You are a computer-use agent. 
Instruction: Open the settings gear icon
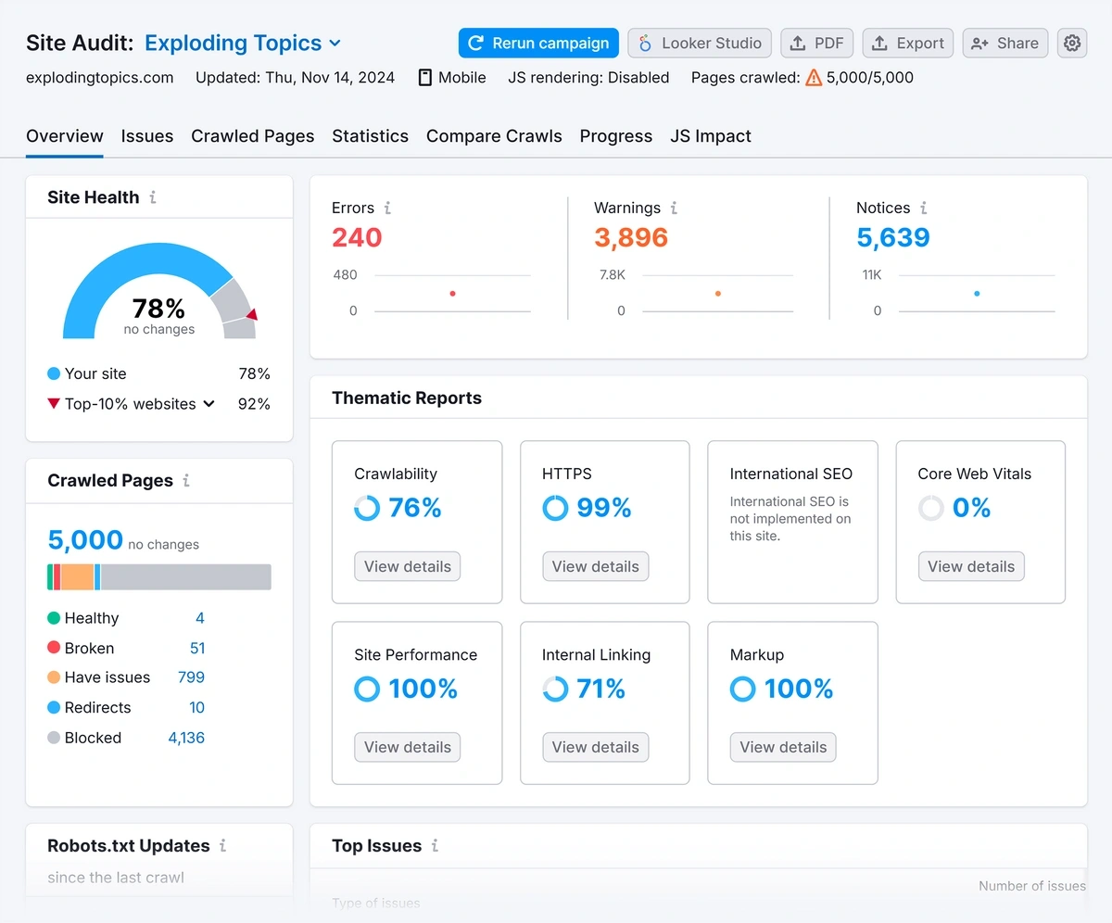[1072, 44]
